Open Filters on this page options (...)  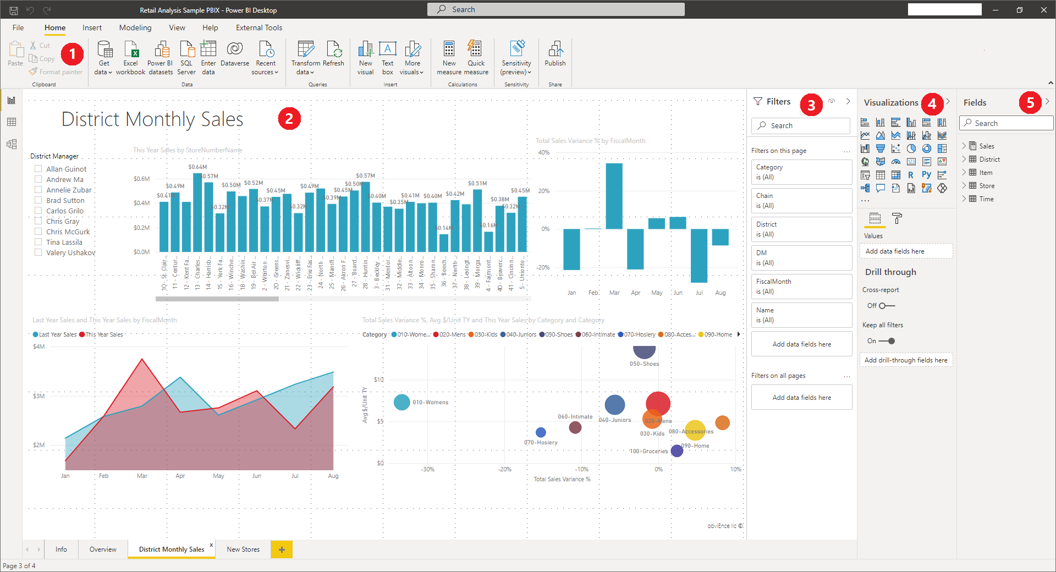coord(847,151)
